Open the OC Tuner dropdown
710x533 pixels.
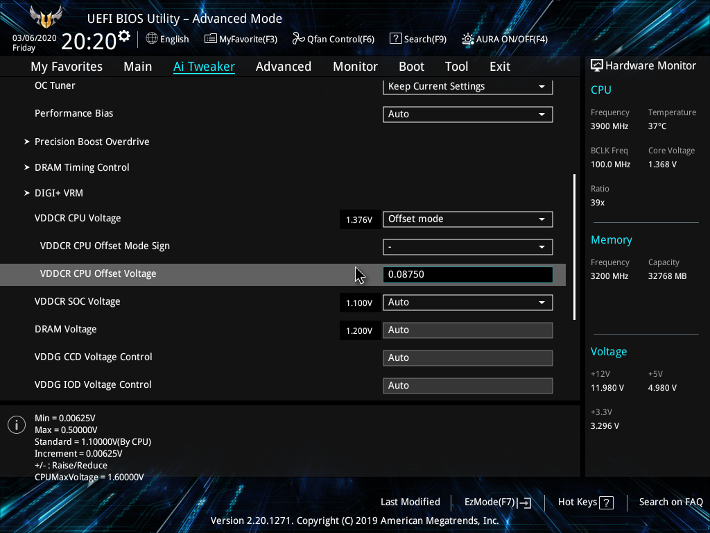click(468, 87)
